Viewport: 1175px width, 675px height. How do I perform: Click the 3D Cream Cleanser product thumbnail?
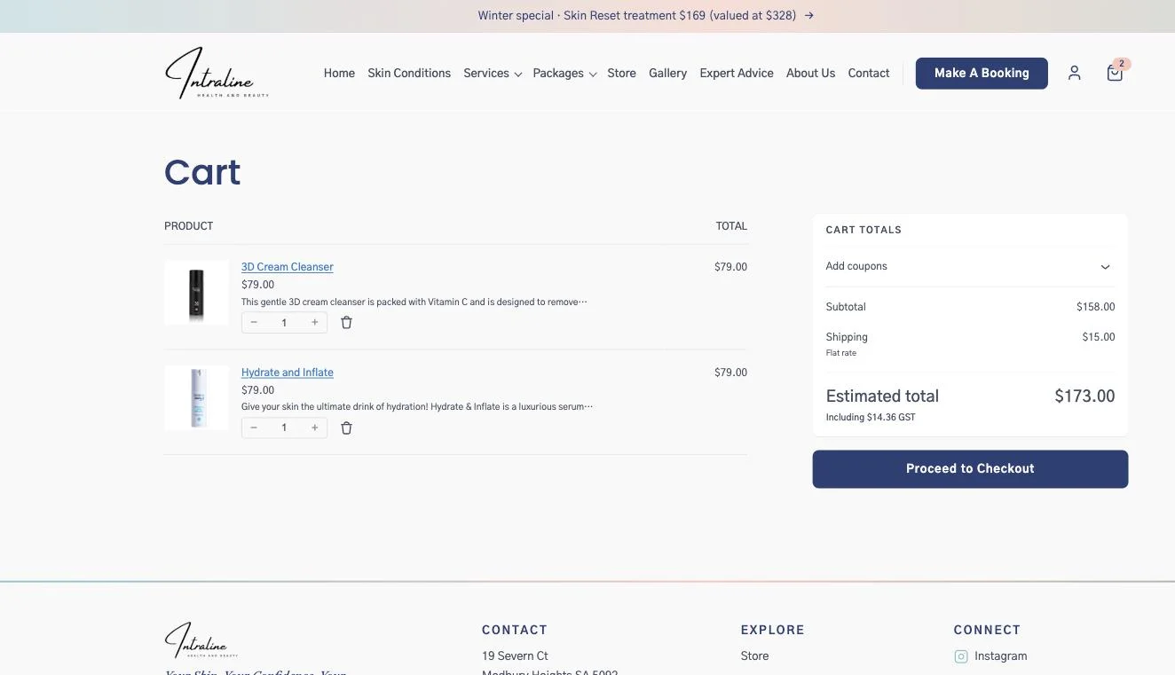[x=196, y=293]
